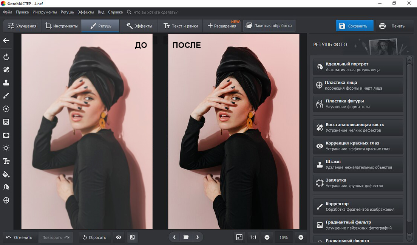Click the search field Что вы хотите сделать
417x245 pixels.
tap(156, 12)
